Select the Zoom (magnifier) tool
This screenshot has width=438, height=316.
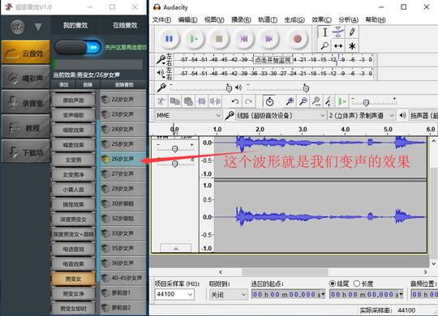pyautogui.click(x=324, y=45)
